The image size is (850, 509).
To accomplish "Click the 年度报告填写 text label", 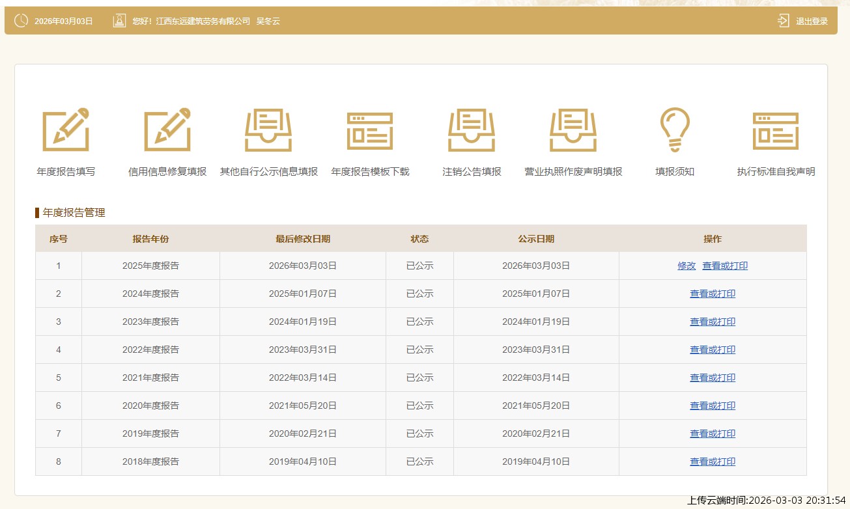I will tap(66, 172).
